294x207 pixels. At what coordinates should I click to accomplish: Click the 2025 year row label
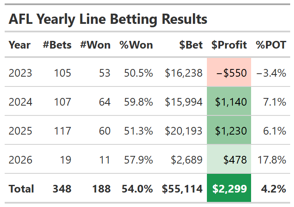(x=20, y=131)
